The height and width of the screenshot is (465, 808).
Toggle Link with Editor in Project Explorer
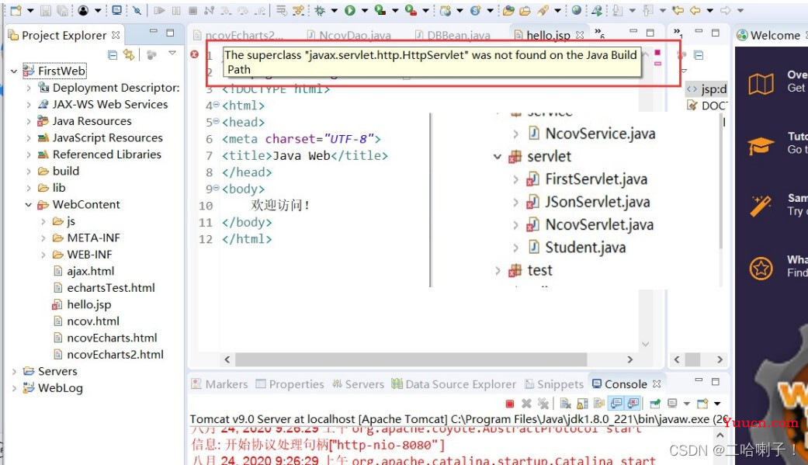click(129, 54)
